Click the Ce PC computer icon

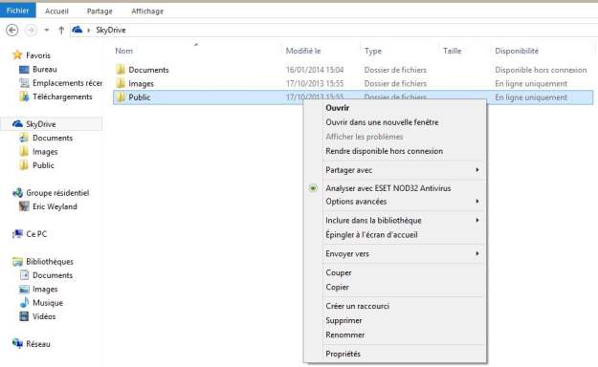(17, 233)
